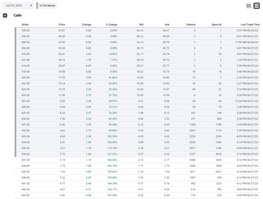
Task: Select the 424.00 strike cell
Action: click(x=25, y=89)
